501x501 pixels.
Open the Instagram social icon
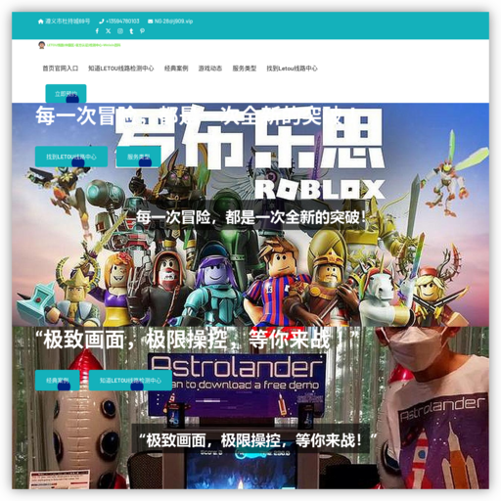[x=120, y=31]
